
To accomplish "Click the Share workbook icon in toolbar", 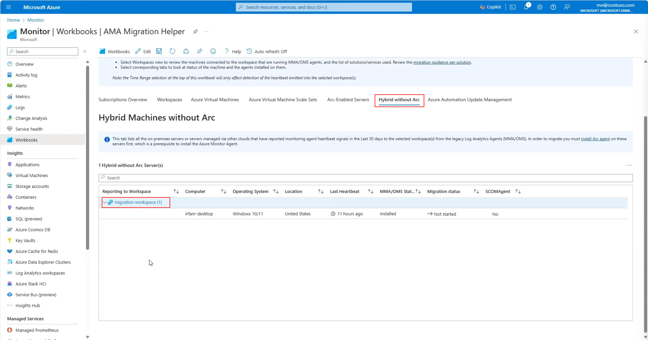I will coord(186,51).
